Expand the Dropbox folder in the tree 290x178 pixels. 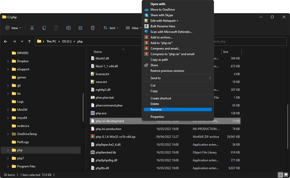click(8, 61)
